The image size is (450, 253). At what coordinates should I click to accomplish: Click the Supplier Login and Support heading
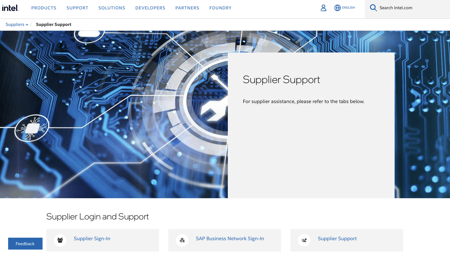97,217
